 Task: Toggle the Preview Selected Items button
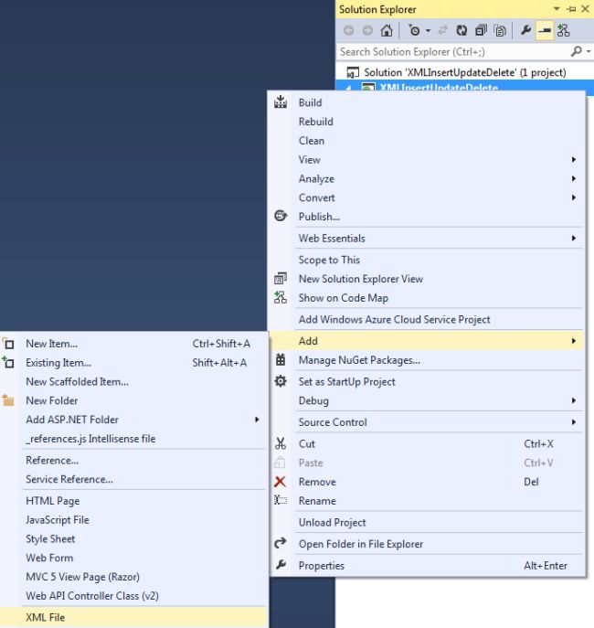pyautogui.click(x=545, y=30)
